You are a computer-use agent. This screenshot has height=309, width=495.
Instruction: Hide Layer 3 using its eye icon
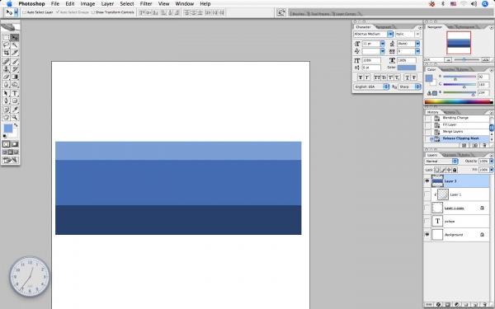click(427, 181)
